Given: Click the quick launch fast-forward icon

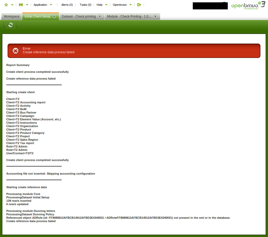Looking at the screenshot, I should pos(21,5).
